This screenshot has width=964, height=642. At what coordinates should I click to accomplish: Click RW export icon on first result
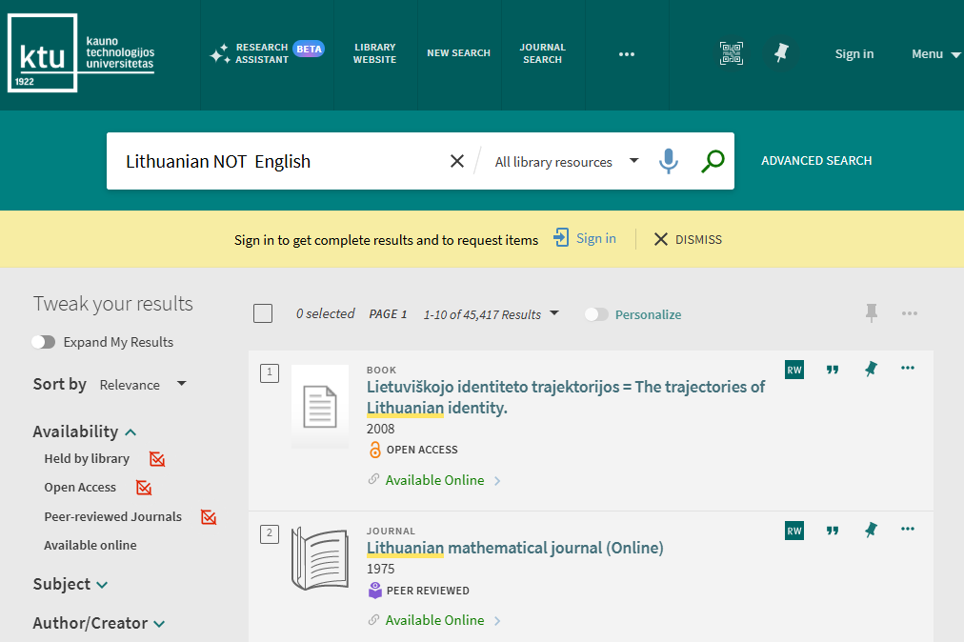click(794, 370)
